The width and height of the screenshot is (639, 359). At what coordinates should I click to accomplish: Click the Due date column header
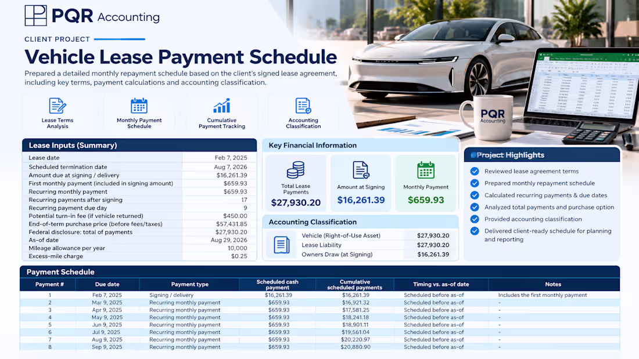107,285
